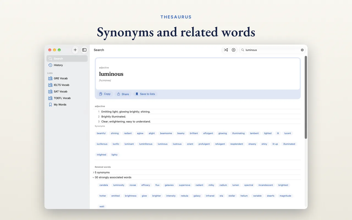Copy the luminous word entry
The image size is (352, 220).
(105, 94)
